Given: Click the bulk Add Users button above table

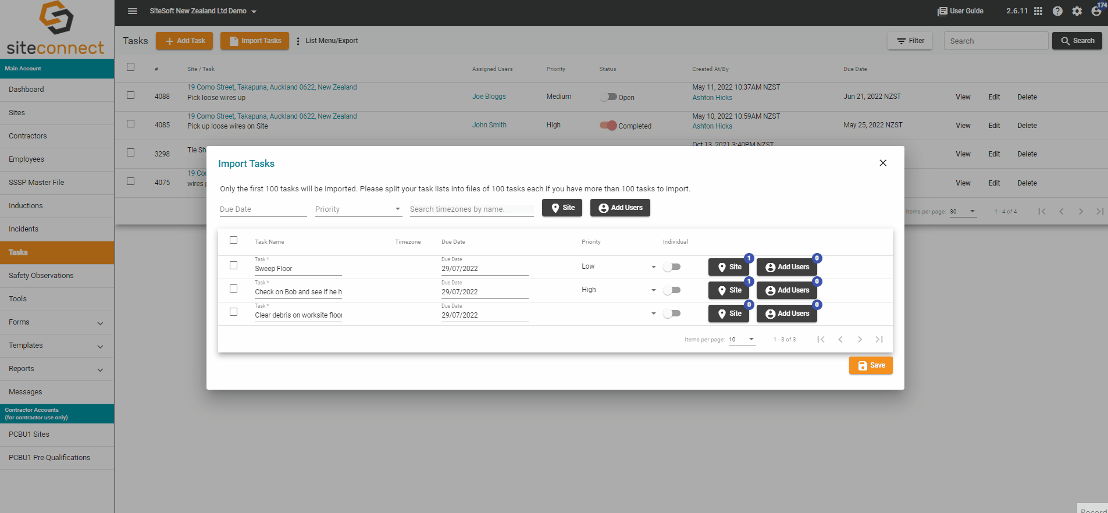Looking at the screenshot, I should (620, 208).
